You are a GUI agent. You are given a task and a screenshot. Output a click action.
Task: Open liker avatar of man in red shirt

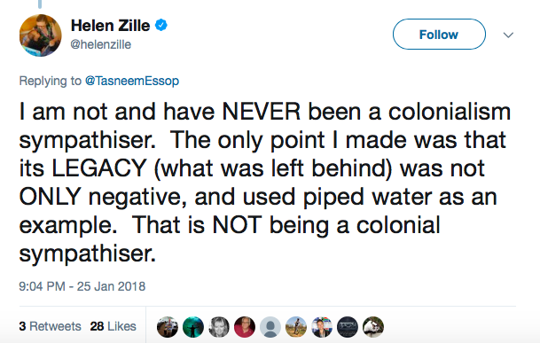coord(245,327)
